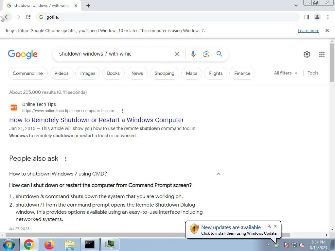The width and height of the screenshot is (335, 251).
Task: Click into the Google search input field
Action: (115, 54)
